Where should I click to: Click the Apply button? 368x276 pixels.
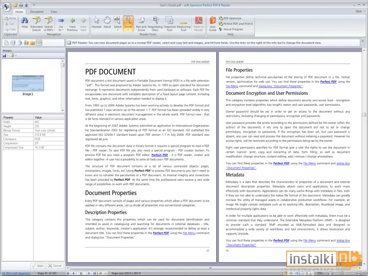[x=38, y=266]
